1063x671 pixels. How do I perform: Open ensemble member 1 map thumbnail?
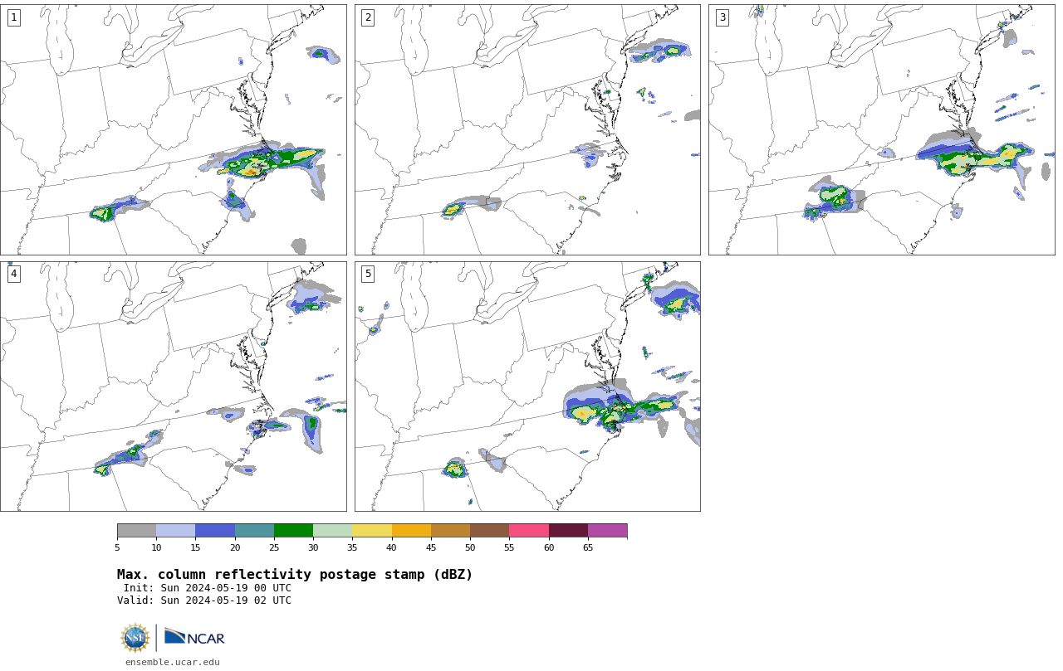pos(174,129)
